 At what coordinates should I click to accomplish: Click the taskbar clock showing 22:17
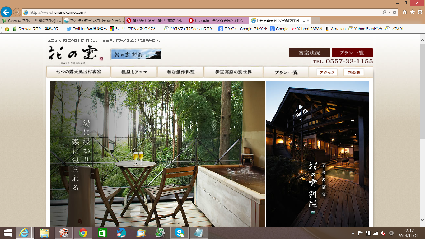coord(408,233)
